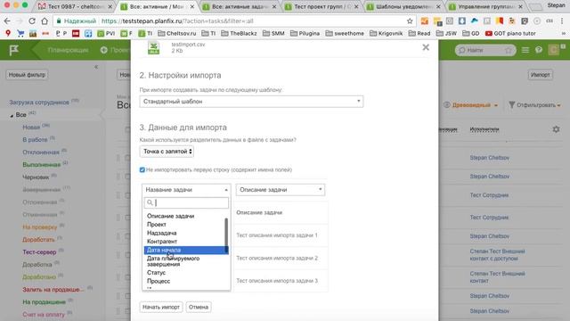Open the hamburger menu in Planfix header
This screenshot has height=321, width=570.
click(525, 50)
